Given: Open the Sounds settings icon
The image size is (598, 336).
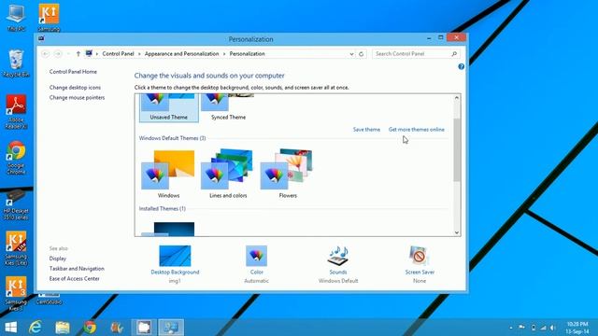Looking at the screenshot, I should (338, 256).
